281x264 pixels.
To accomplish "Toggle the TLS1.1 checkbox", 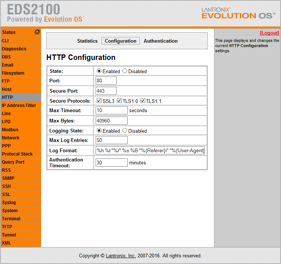I will 143,101.
